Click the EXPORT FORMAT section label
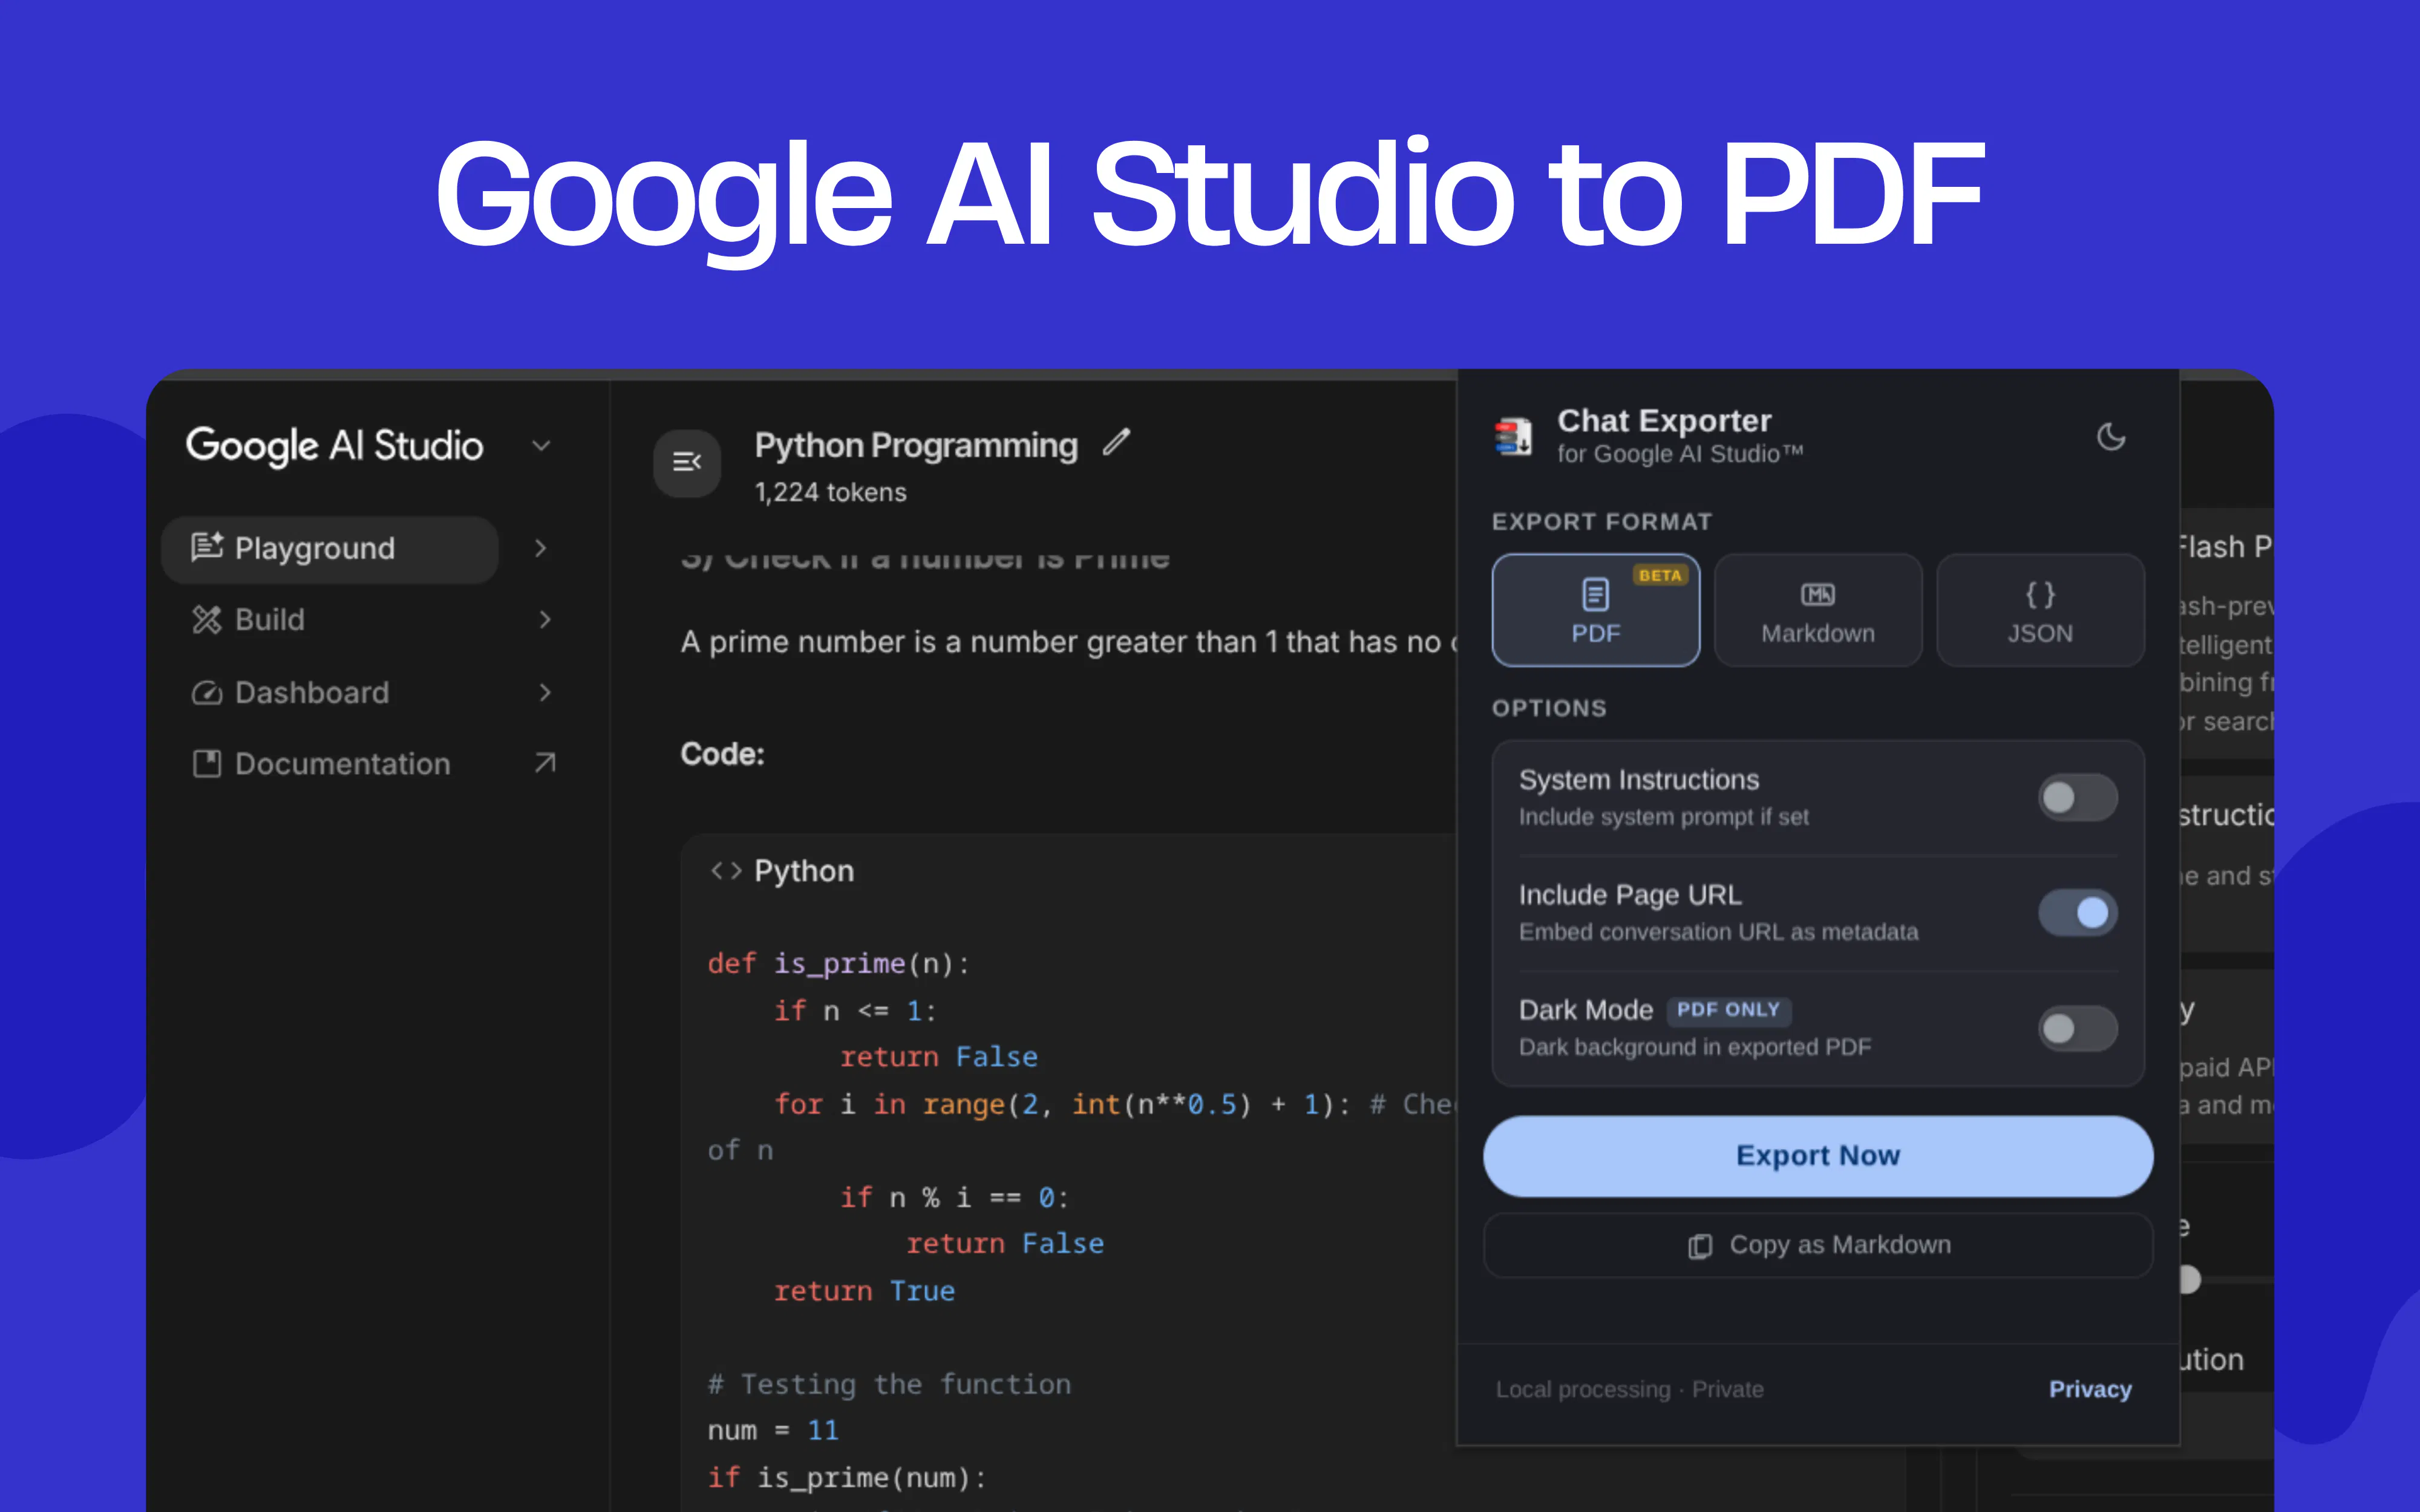Image resolution: width=2420 pixels, height=1512 pixels. (x=1602, y=522)
